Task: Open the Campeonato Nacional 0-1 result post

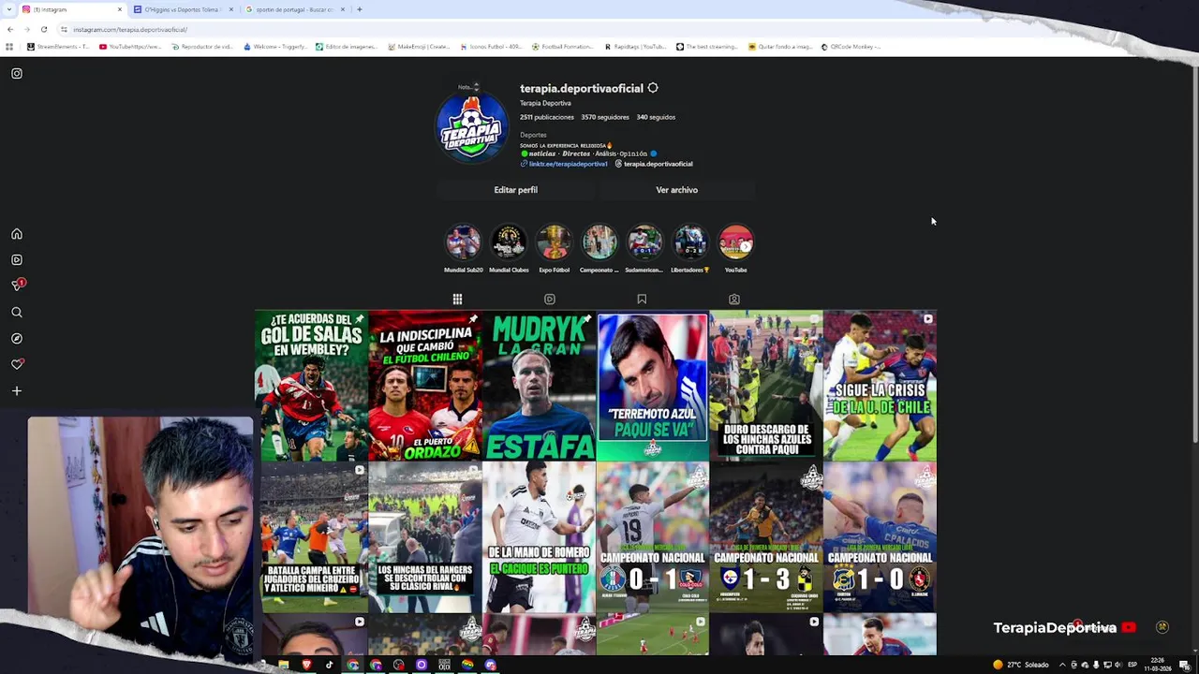Action: point(653,537)
